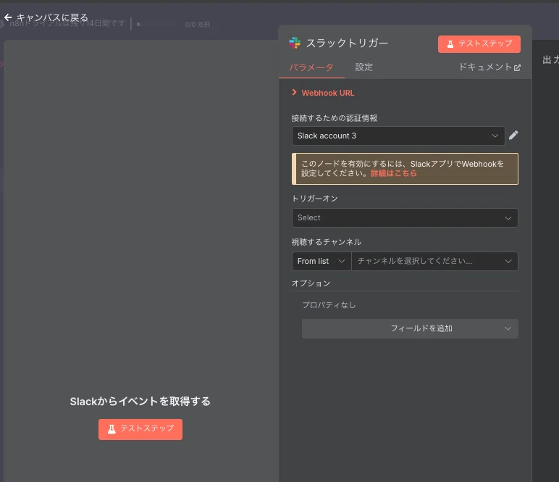The height and width of the screenshot is (482, 559).
Task: Click the Slackからイベントを取得する heading
Action: tap(140, 402)
